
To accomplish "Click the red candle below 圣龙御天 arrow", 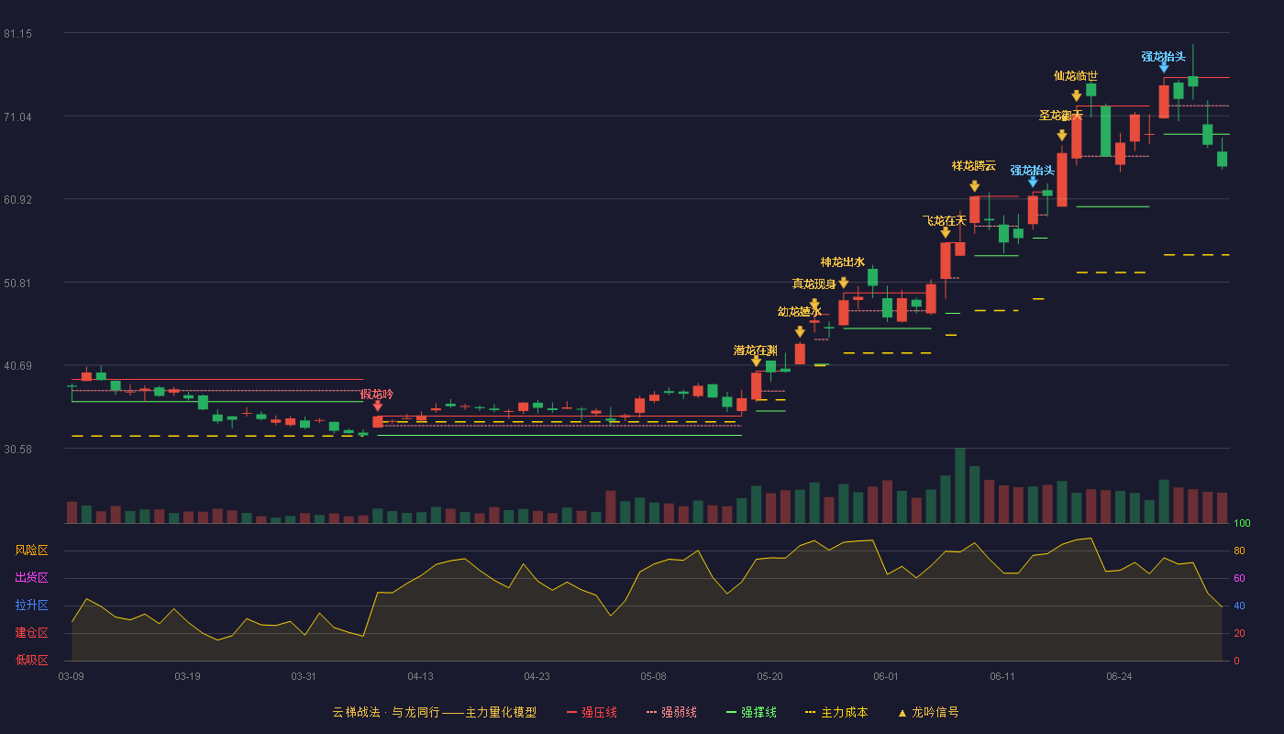I will pos(1062,180).
